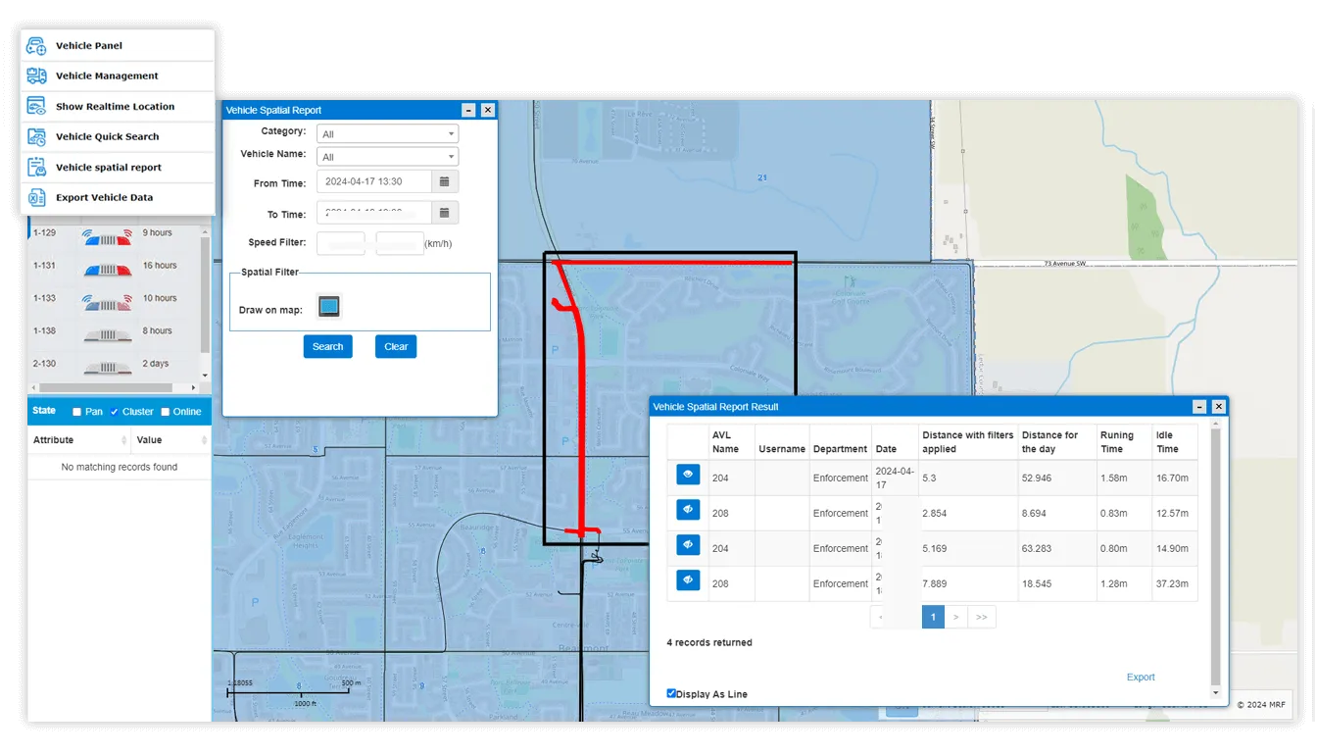Click the light bar icon for vehicle 1-131
This screenshot has width=1317, height=755.
click(x=107, y=268)
